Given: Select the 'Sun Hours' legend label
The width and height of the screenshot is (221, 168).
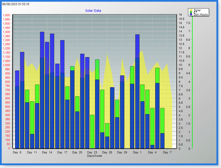Looking at the screenshot, I should pos(201,14).
